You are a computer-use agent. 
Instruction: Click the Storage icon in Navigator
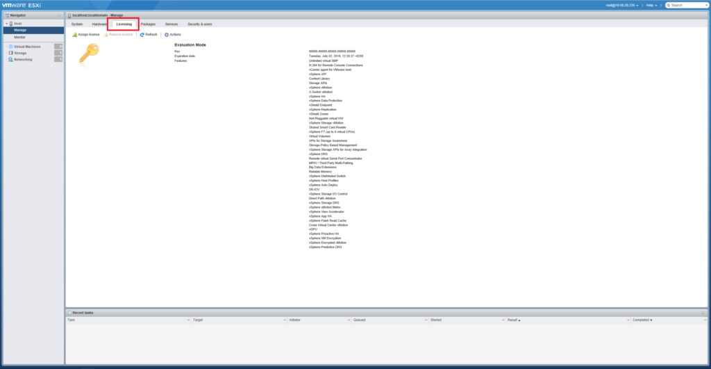pyautogui.click(x=9, y=53)
